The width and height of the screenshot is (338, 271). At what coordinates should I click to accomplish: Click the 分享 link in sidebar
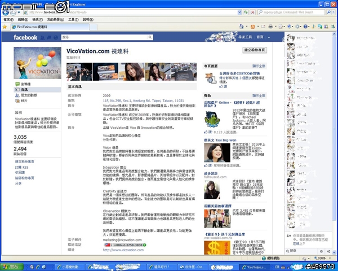coord(19,183)
